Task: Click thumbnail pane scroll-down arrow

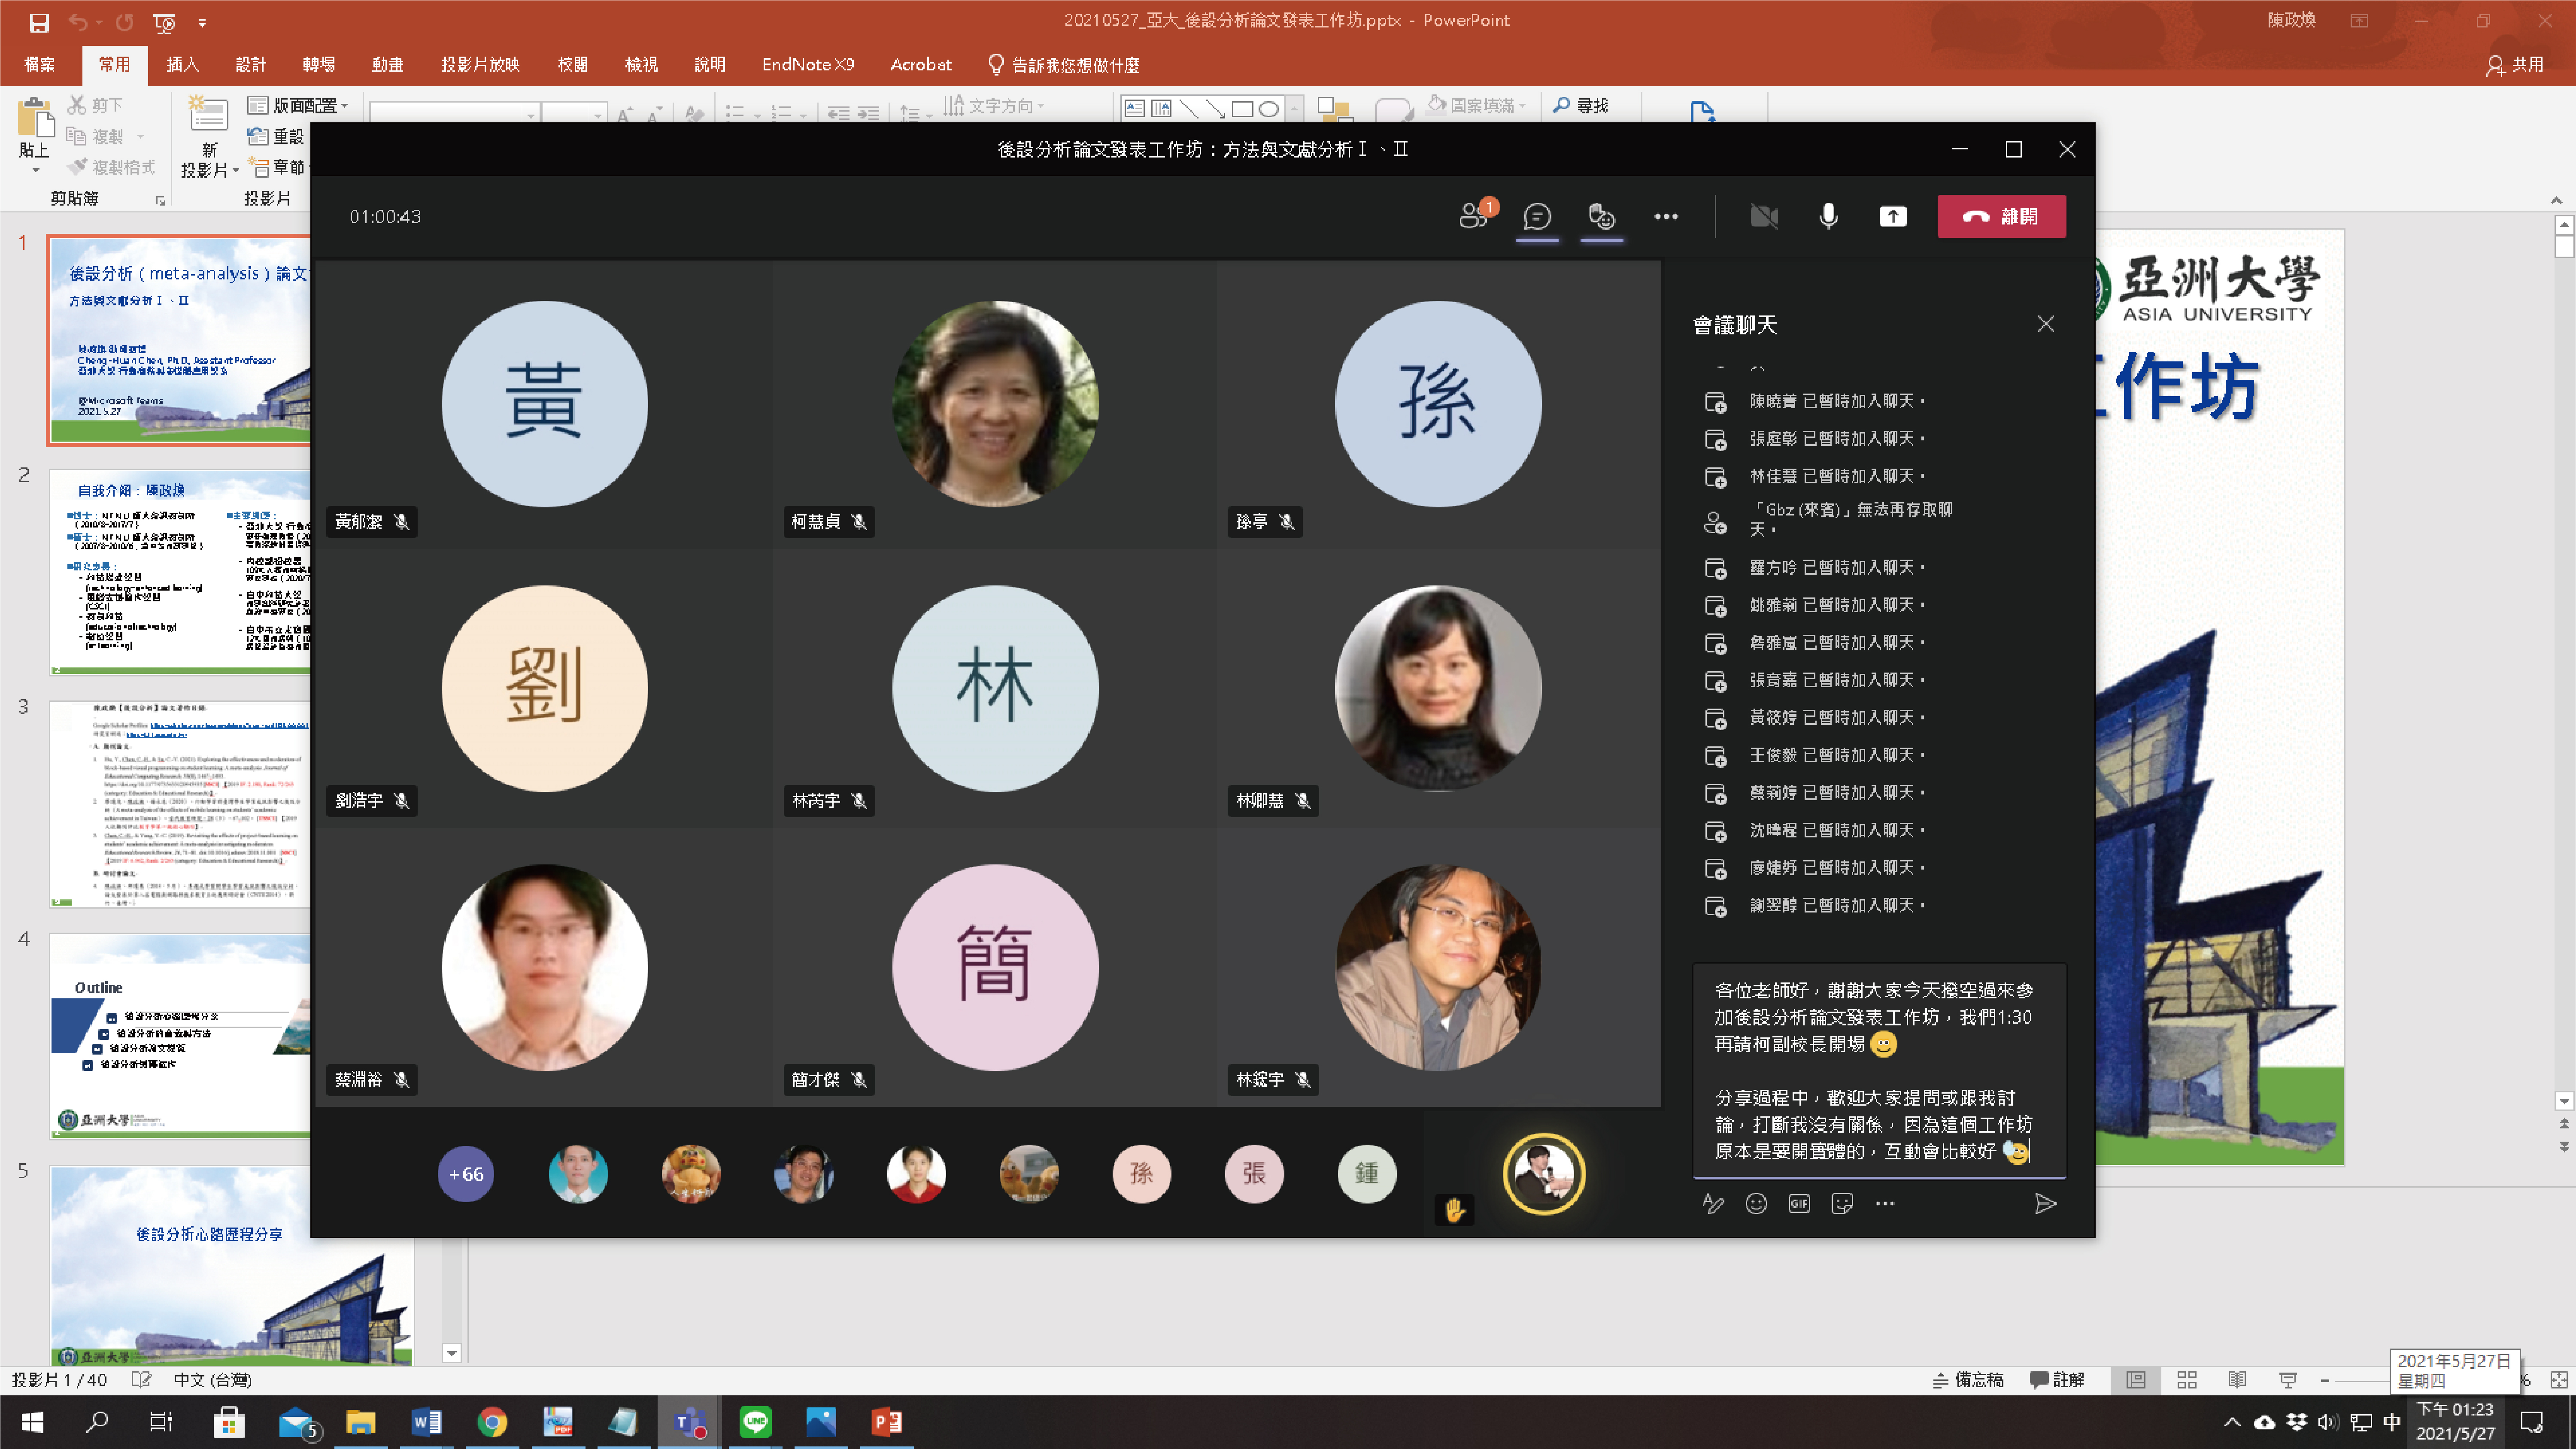Action: [452, 1353]
